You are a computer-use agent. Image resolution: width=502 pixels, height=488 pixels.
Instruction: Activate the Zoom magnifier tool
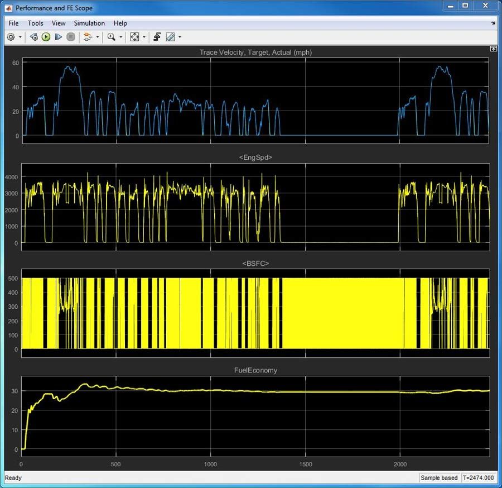112,37
